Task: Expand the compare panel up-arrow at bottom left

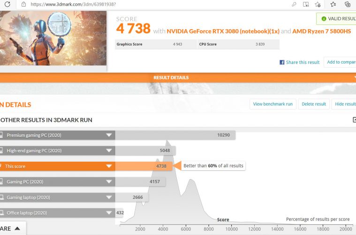Action: 17,228
